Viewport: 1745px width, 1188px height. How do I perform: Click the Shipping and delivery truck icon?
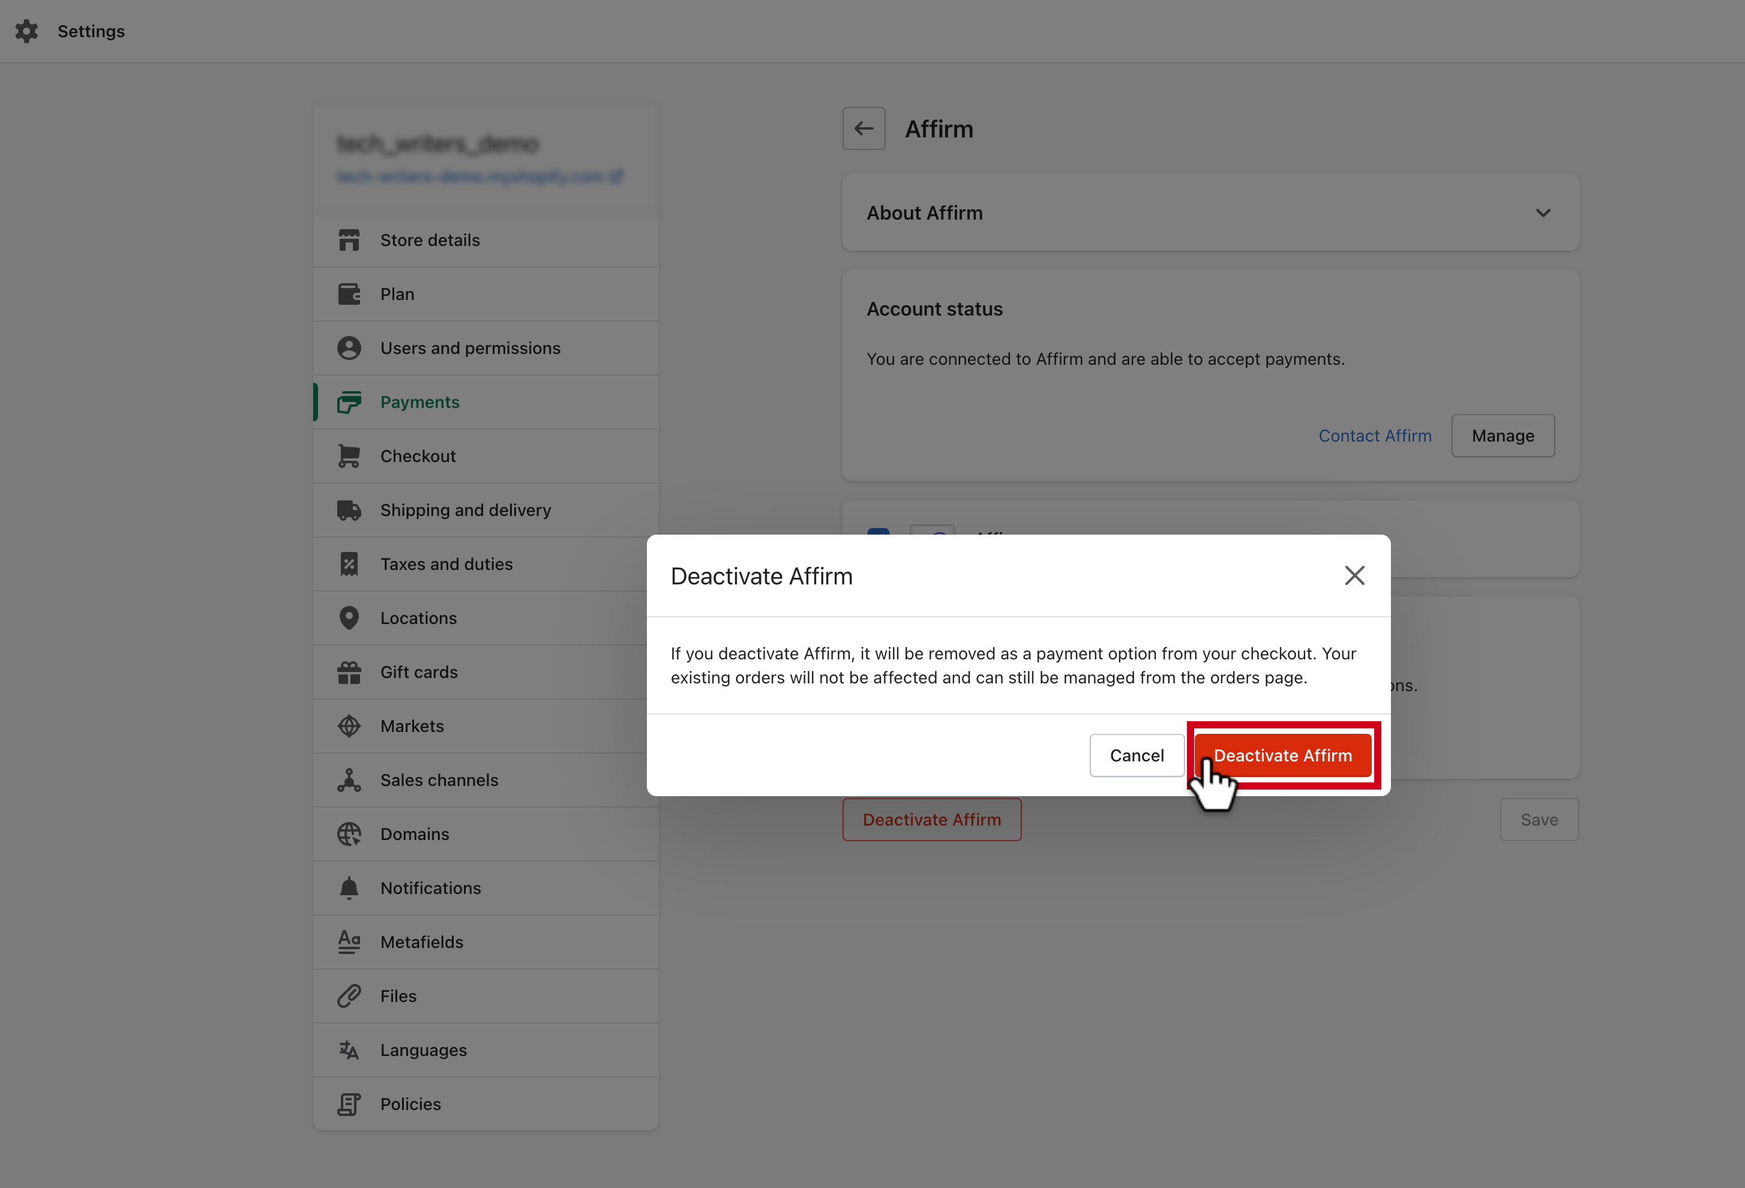tap(349, 510)
